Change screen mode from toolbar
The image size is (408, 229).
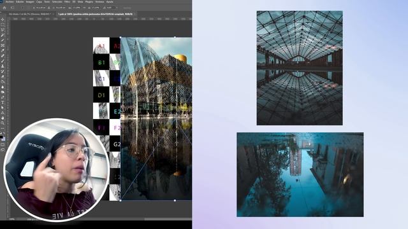(x=3, y=150)
